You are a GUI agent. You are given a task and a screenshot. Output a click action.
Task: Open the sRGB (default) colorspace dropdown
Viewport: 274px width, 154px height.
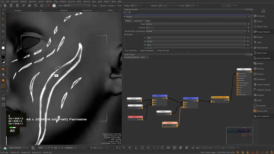coord(17,148)
